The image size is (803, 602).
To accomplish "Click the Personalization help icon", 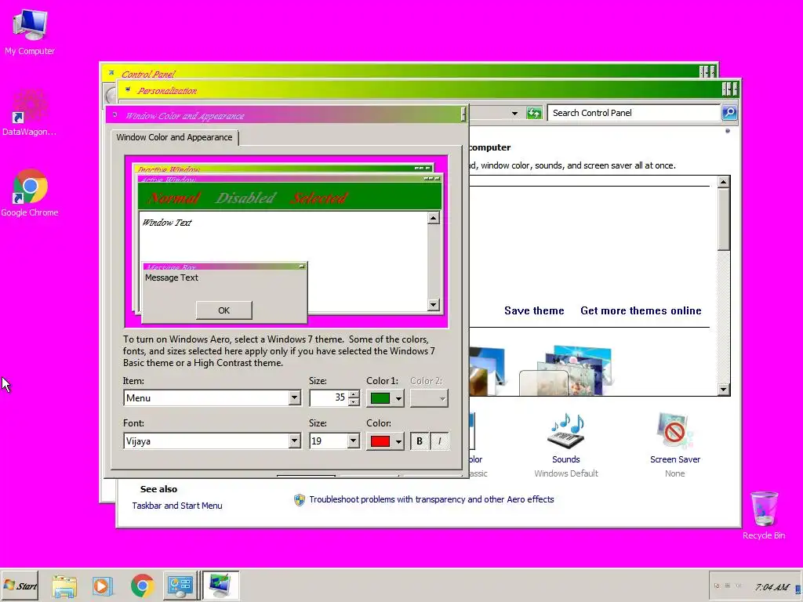I will pyautogui.click(x=727, y=131).
